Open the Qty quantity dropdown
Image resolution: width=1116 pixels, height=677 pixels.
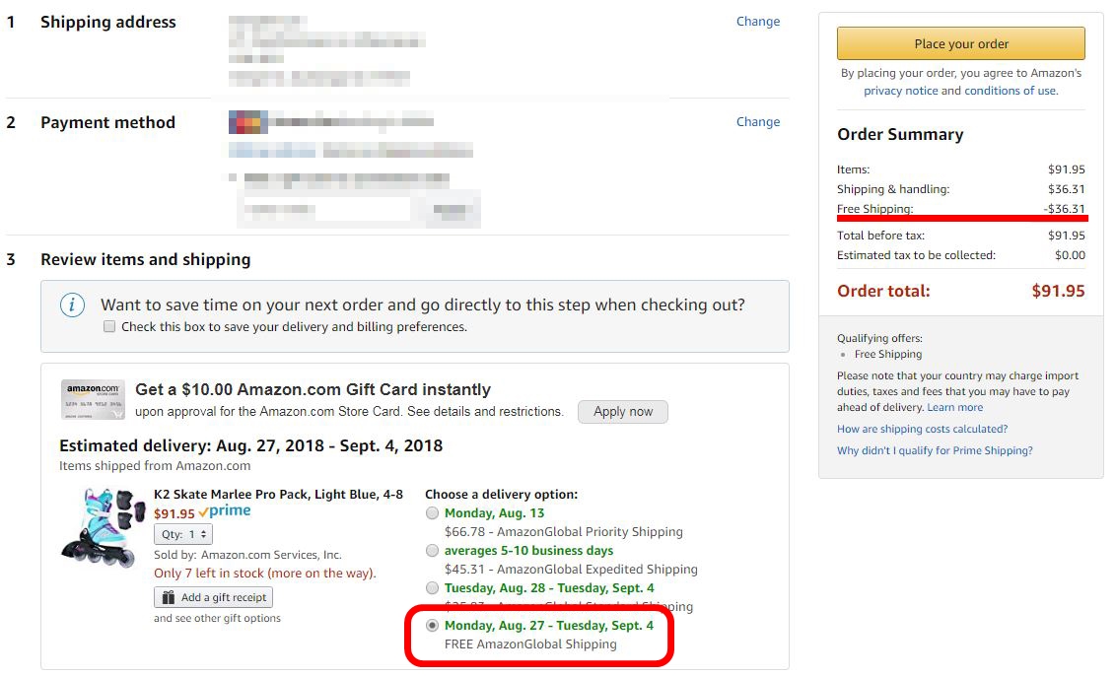click(183, 534)
